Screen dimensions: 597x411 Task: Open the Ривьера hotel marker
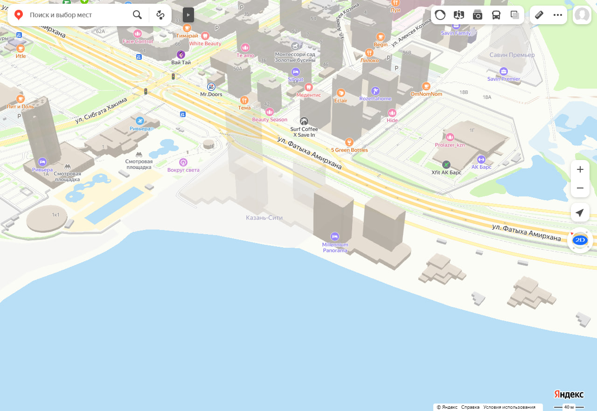click(42, 162)
